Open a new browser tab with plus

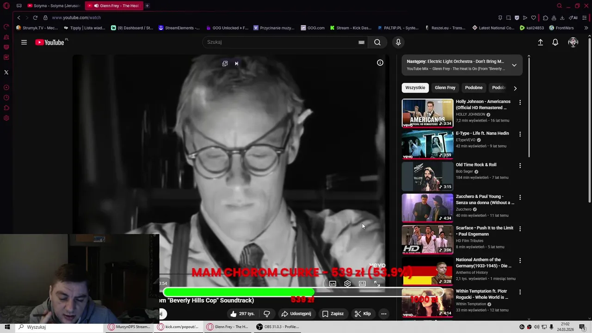[x=147, y=6]
